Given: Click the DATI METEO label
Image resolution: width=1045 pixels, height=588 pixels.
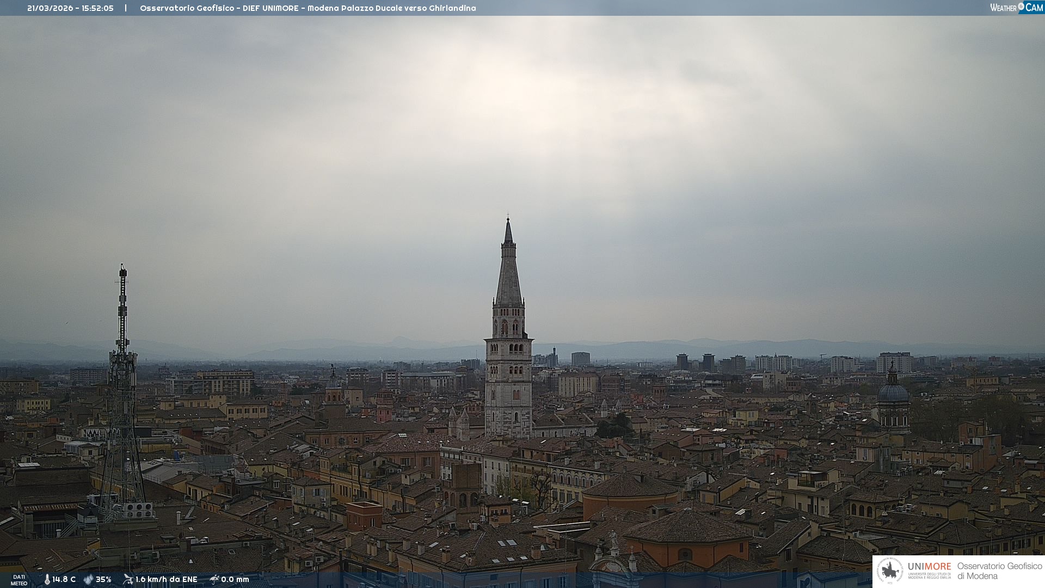Looking at the screenshot, I should pyautogui.click(x=19, y=580).
